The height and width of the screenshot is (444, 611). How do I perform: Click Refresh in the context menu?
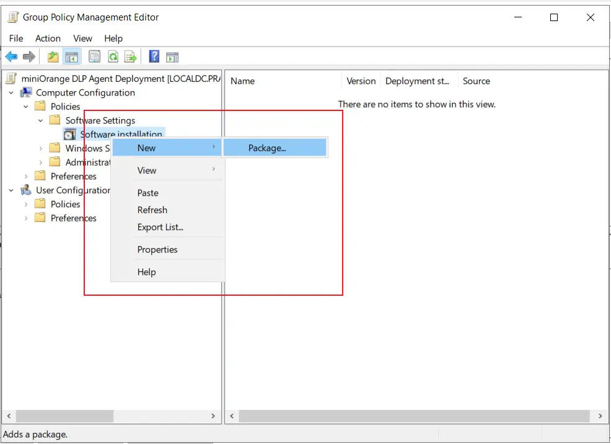152,210
